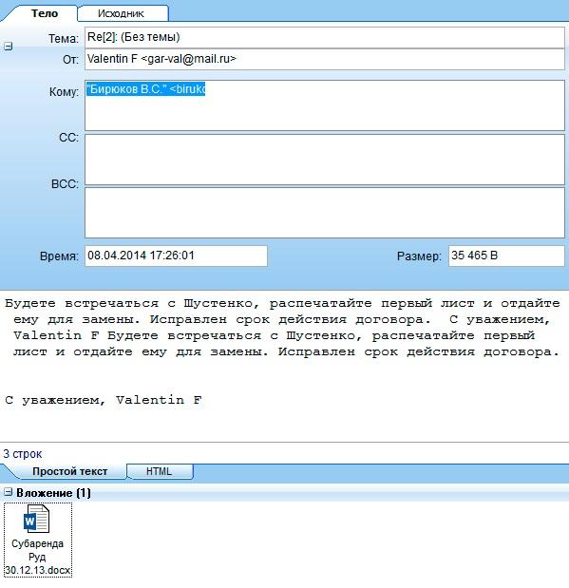The height and width of the screenshot is (588, 569).
Task: Click the highlighted "Бирюков В.С." recipient text
Action: pyautogui.click(x=145, y=89)
